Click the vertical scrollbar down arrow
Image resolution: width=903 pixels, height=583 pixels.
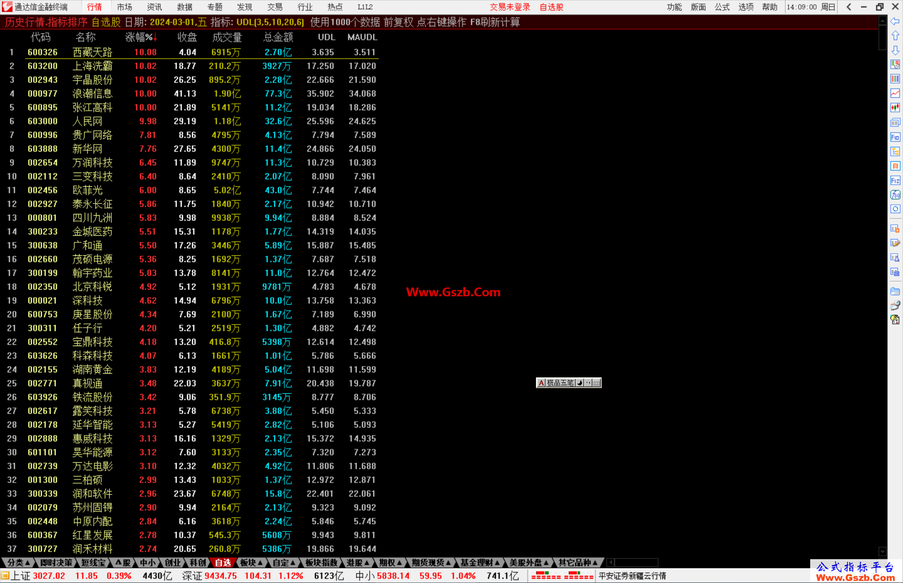[883, 551]
